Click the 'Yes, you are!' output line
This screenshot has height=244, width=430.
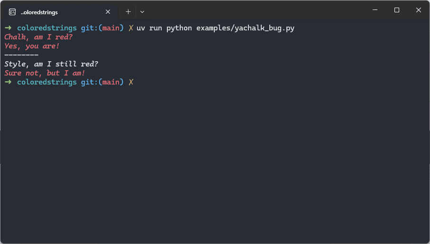coord(32,46)
